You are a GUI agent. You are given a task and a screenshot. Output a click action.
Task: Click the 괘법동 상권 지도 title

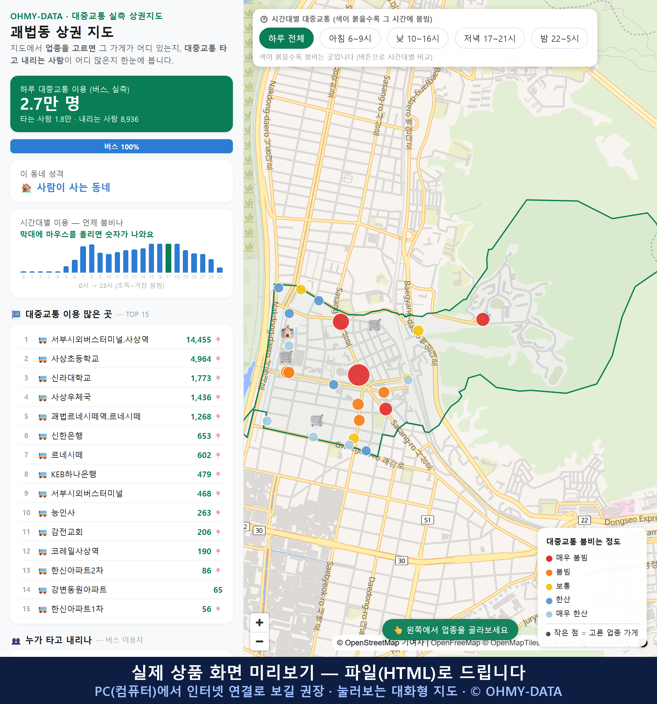[x=62, y=32]
